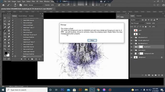Expand the Make Group action step
Viewport: 165px width, 92px height.
21,30
